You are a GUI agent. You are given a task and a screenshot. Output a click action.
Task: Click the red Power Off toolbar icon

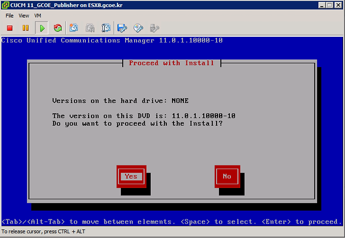[x=10, y=28]
